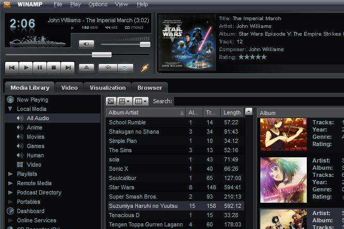Click the spectrum visualizer display
This screenshot has height=229, width=344.
pyautogui.click(x=38, y=40)
